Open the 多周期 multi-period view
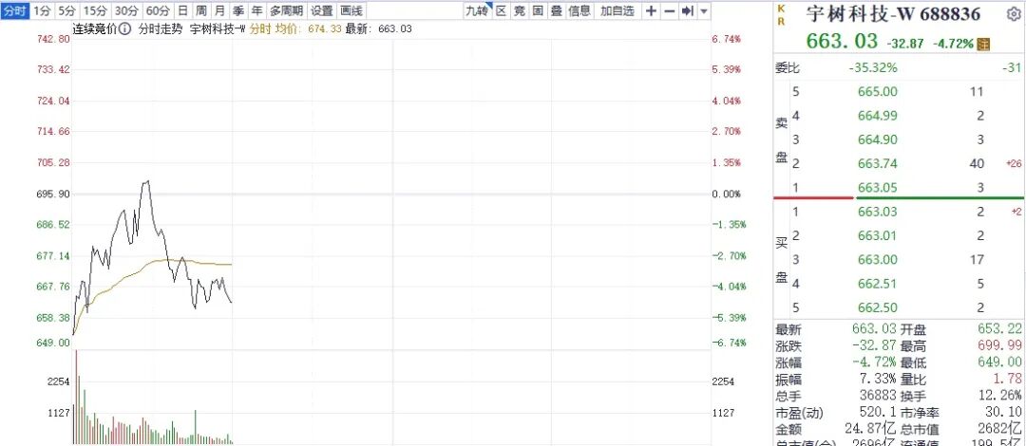This screenshot has width=1026, height=446. tap(287, 10)
